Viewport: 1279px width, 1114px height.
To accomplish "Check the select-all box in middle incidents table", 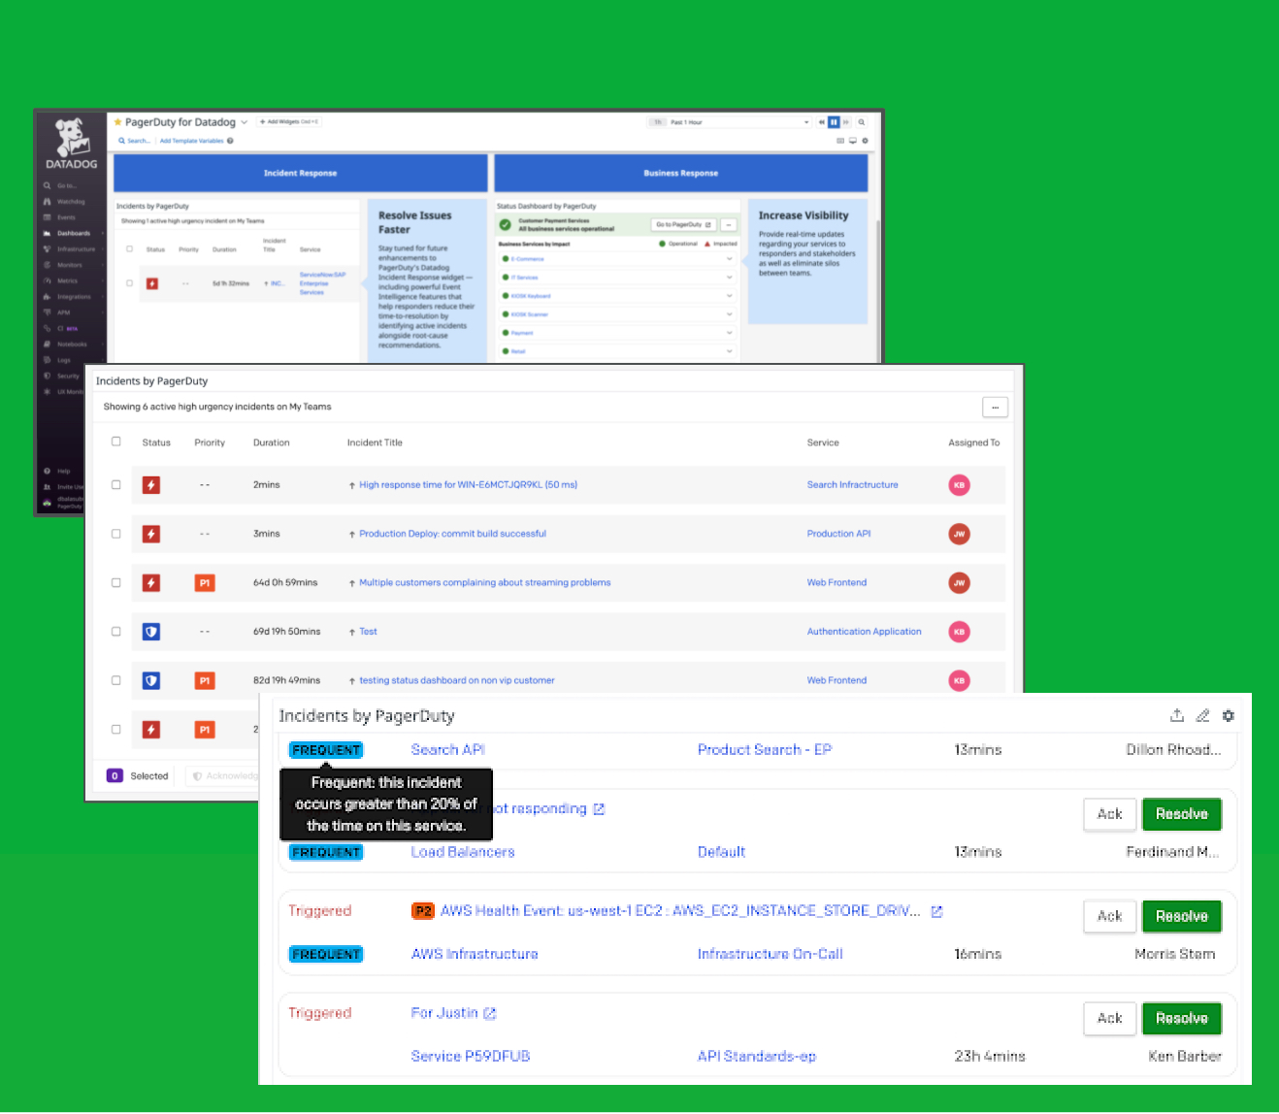I will tap(116, 442).
